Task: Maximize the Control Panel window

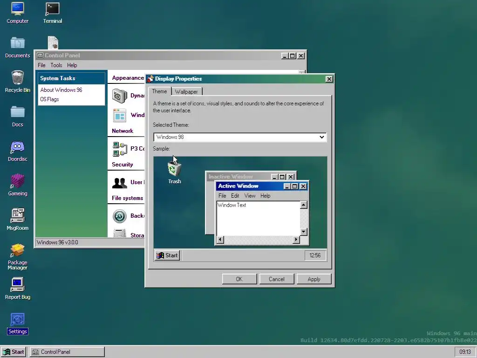Action: (x=293, y=56)
